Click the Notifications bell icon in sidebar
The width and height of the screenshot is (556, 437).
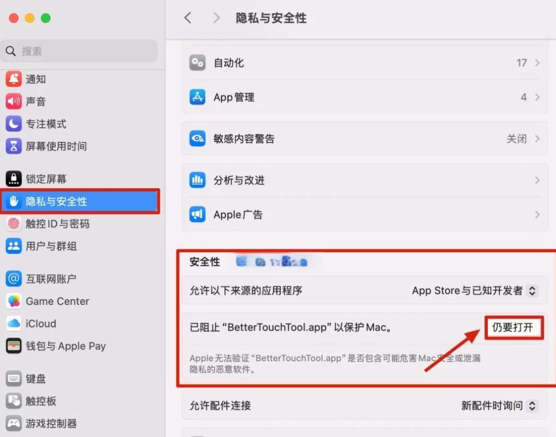click(14, 79)
